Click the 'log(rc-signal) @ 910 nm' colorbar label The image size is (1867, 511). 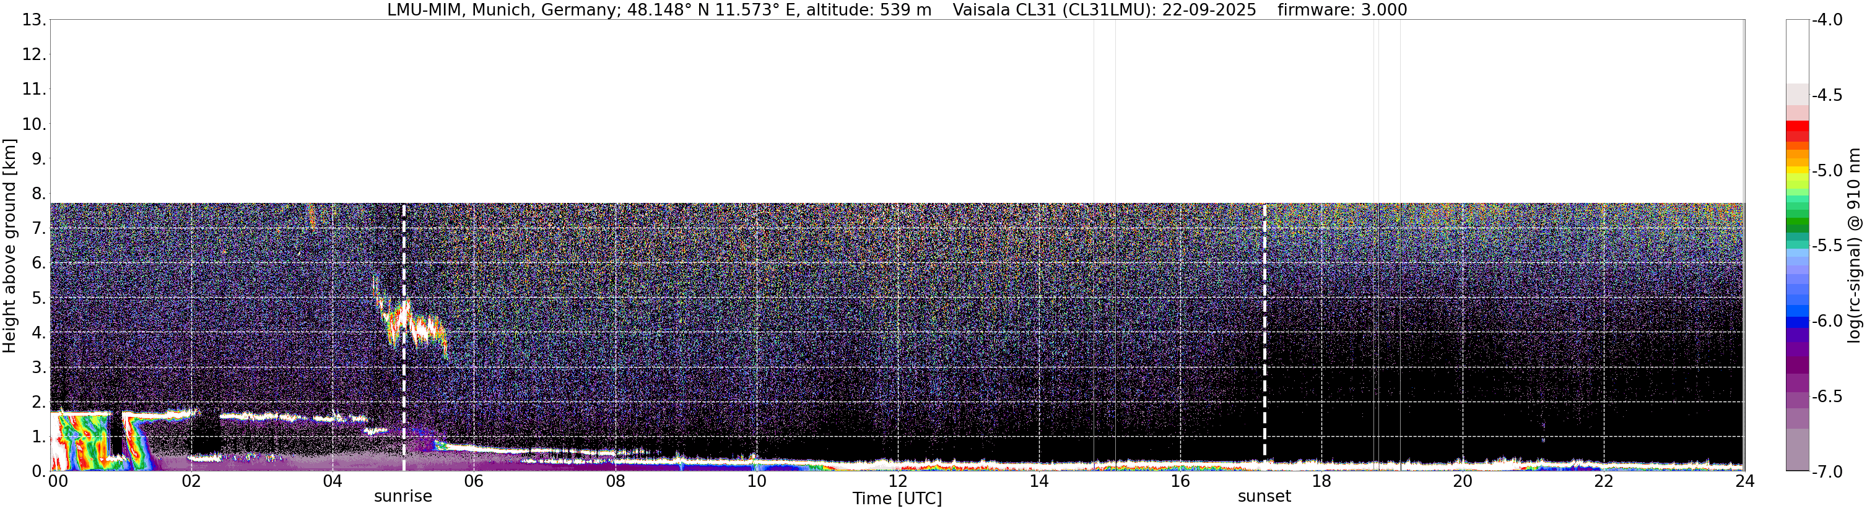(1854, 246)
